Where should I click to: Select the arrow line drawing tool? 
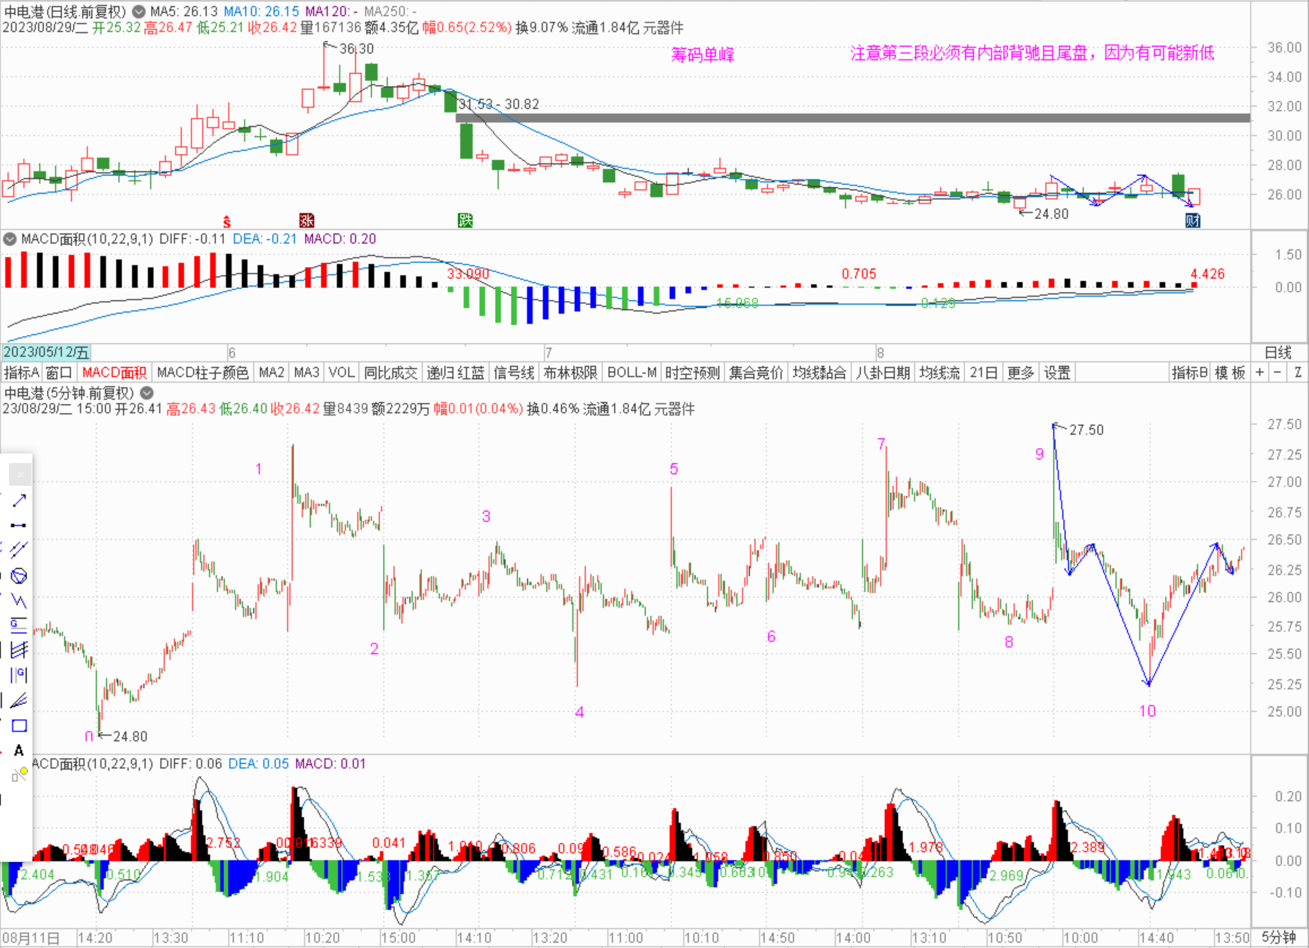(x=19, y=500)
